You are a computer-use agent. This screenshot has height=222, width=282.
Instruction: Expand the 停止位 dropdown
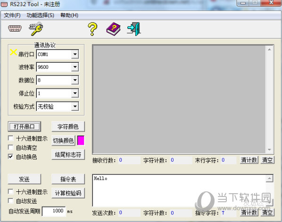(75, 93)
